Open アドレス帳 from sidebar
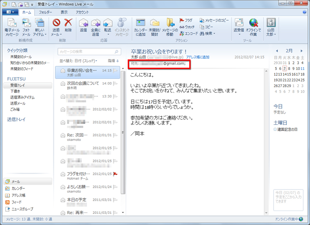The image size is (310, 225). 15,195
